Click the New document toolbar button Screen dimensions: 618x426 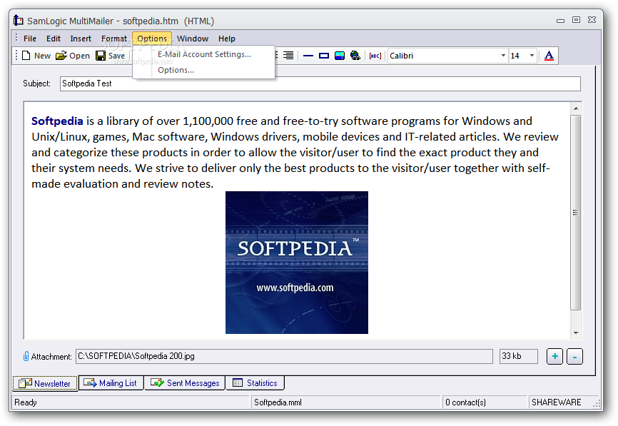[x=36, y=56]
